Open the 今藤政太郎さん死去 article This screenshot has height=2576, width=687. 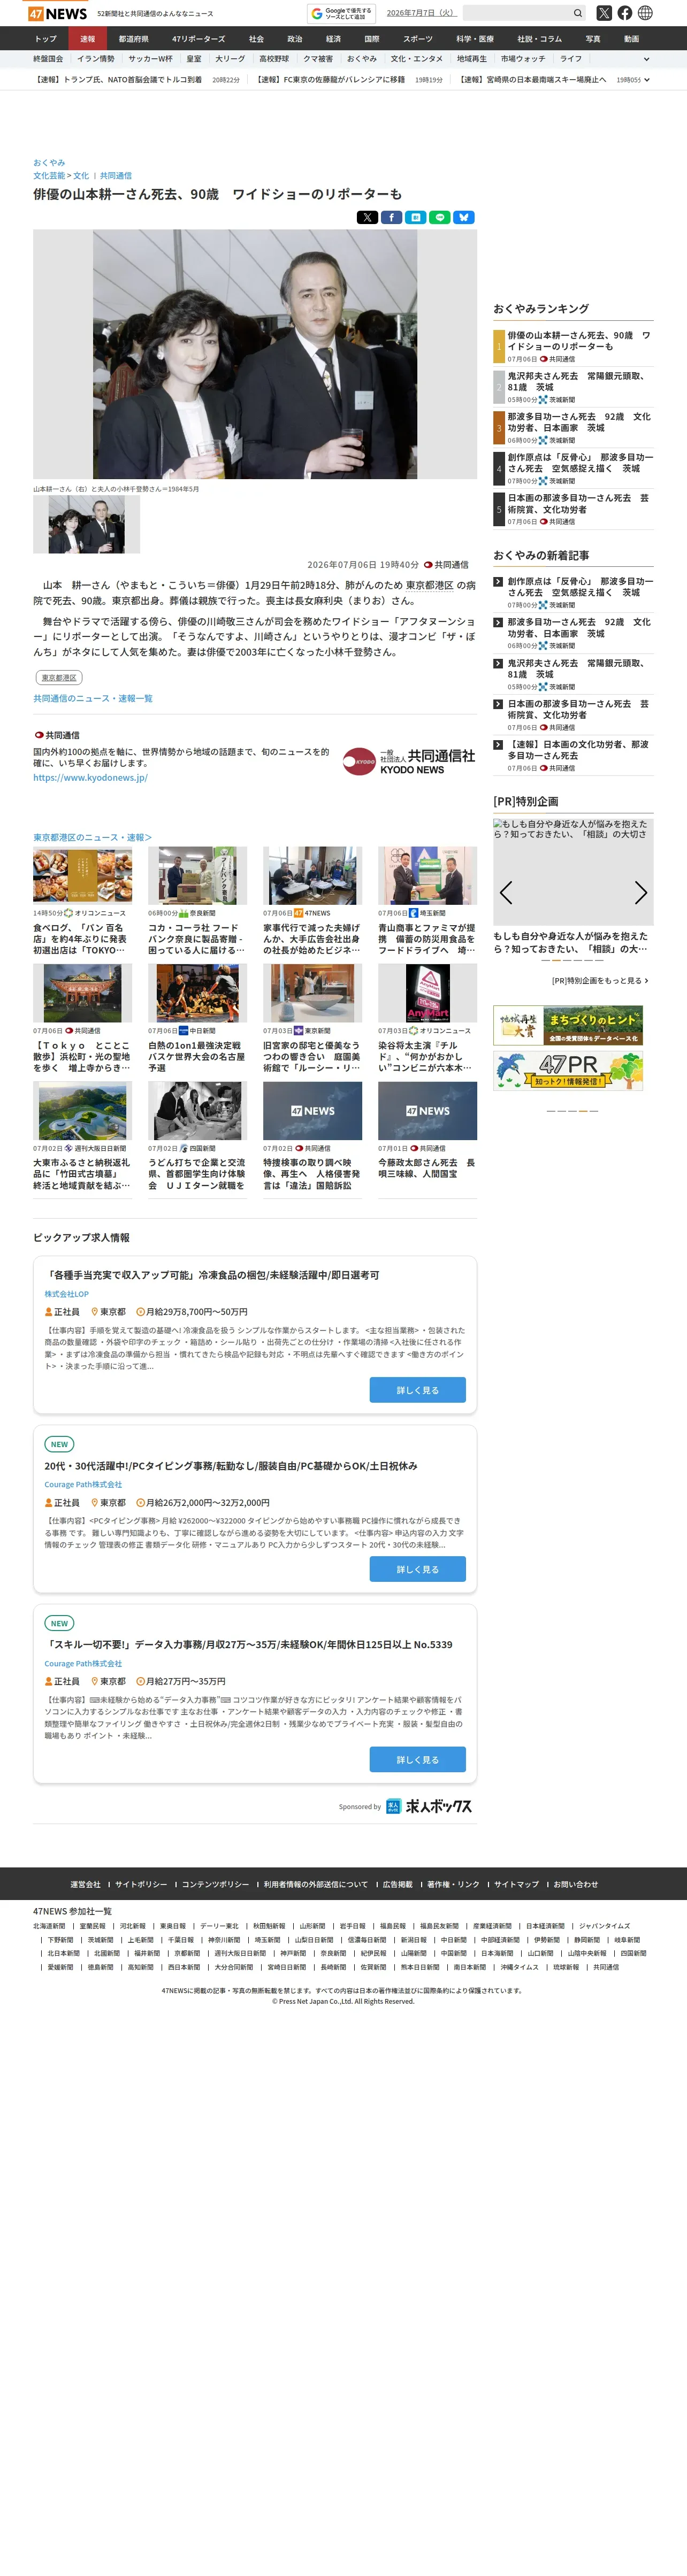click(427, 1168)
